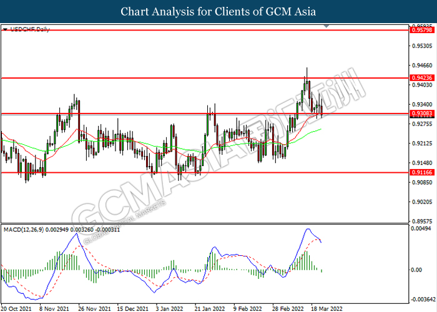Screen dimensions: 437x312
Task: Click the 9 Feb 2022 date label
Action: (248, 309)
